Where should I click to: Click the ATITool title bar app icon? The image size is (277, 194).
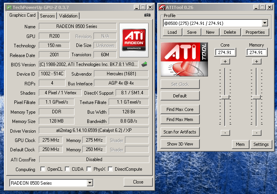click(162, 7)
